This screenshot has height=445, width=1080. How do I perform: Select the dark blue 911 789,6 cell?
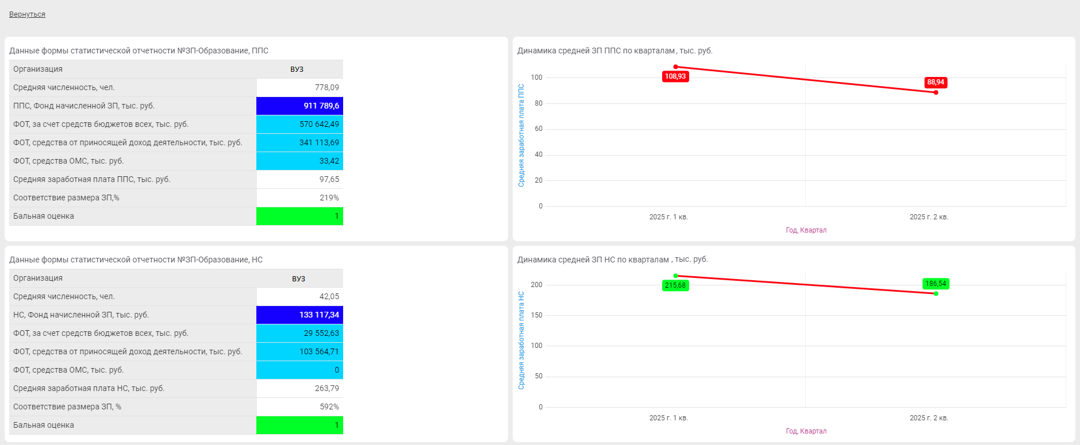(299, 106)
